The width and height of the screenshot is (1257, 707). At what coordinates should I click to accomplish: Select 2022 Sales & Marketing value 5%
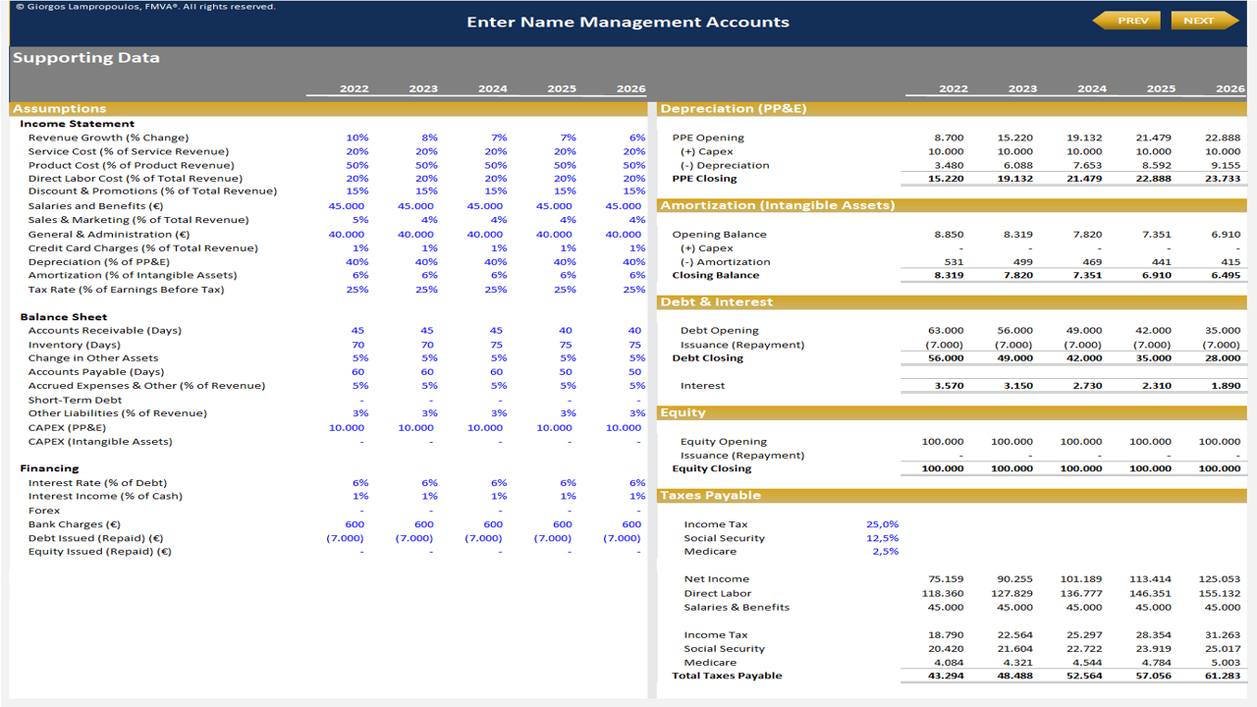[360, 220]
